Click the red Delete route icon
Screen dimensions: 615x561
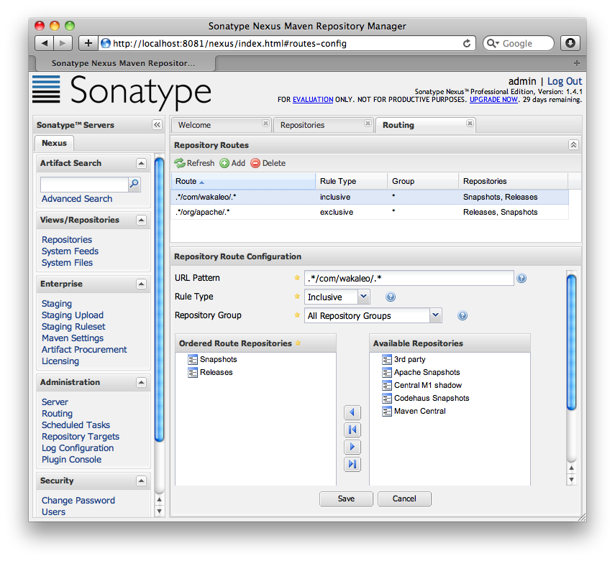click(x=255, y=163)
